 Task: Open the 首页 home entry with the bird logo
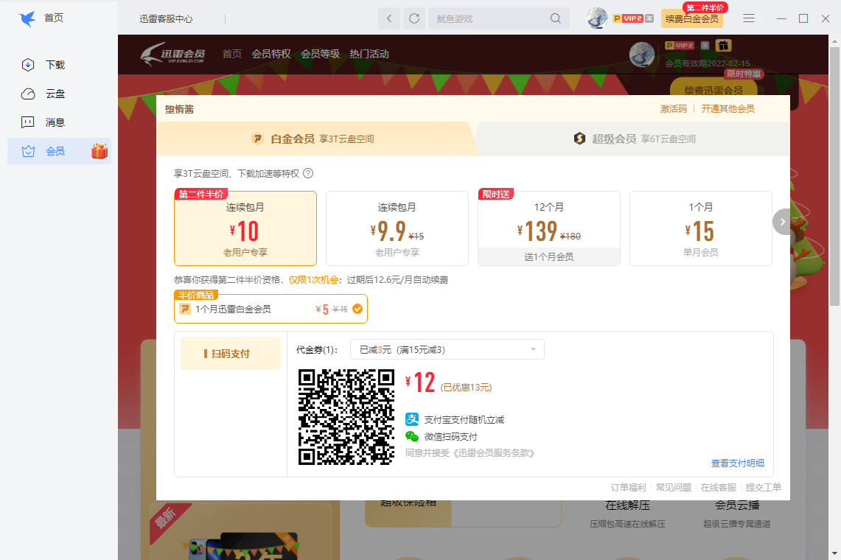click(41, 18)
